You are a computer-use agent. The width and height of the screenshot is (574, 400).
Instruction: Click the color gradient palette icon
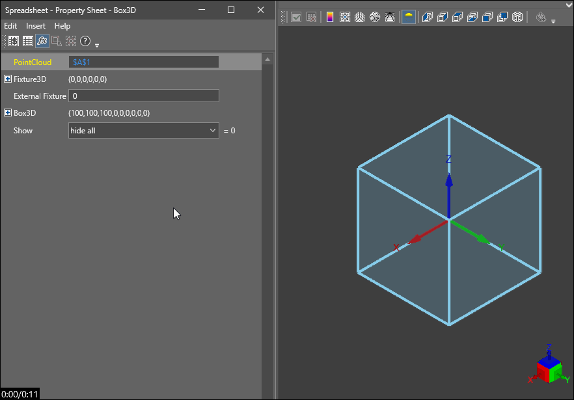tap(330, 18)
